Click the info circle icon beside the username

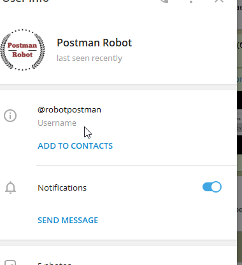point(10,116)
